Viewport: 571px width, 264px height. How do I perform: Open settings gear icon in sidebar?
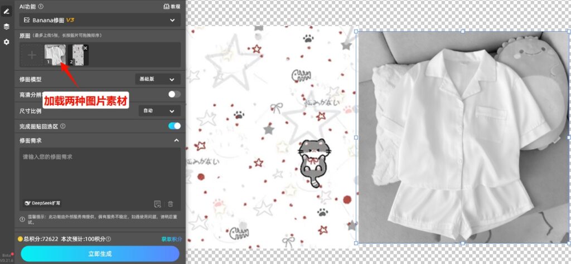(x=7, y=42)
